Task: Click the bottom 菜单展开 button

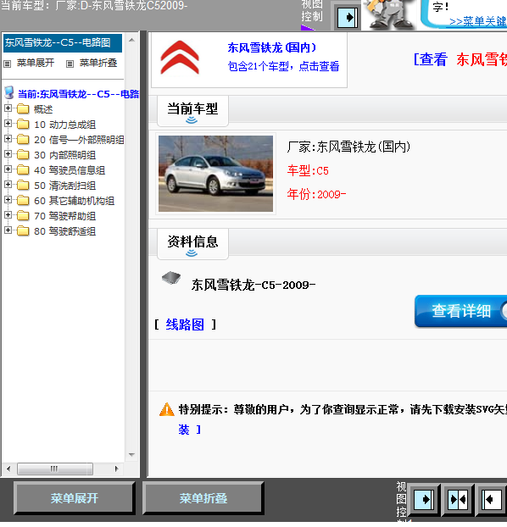Action: (75, 498)
